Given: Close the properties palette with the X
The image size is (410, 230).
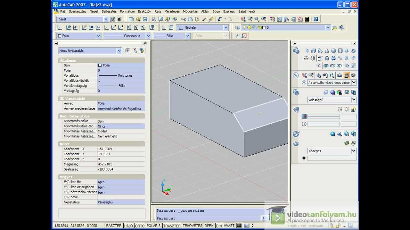Looking at the screenshot, I should pyautogui.click(x=145, y=43).
